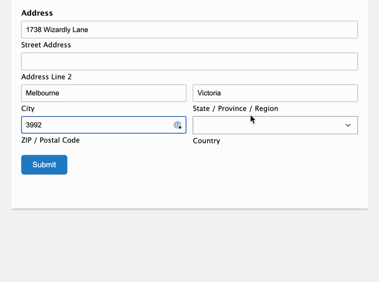Image resolution: width=379 pixels, height=282 pixels.
Task: Click the ZIP field containing 3992
Action: pyautogui.click(x=104, y=125)
